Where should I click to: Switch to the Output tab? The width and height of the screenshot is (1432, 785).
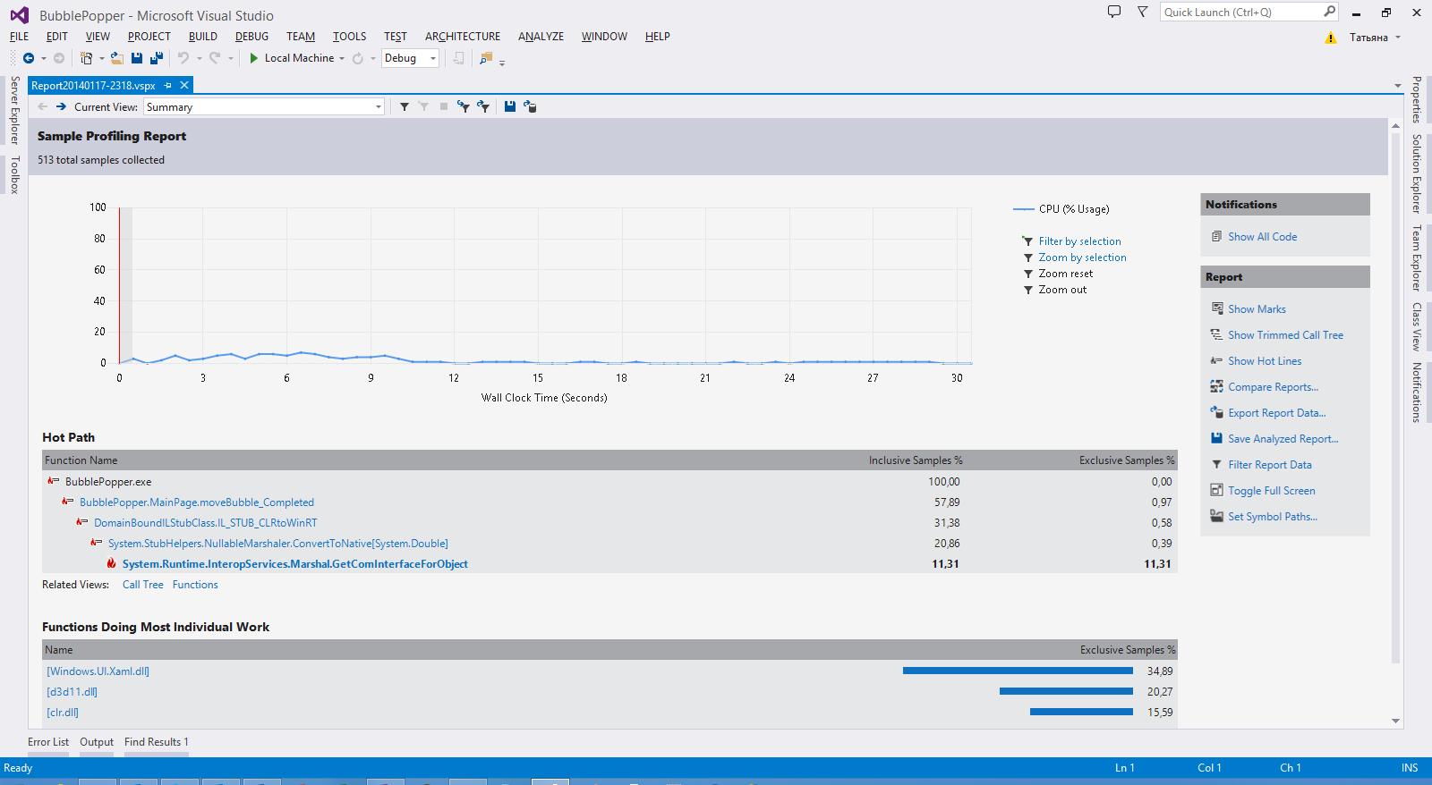[x=97, y=742]
